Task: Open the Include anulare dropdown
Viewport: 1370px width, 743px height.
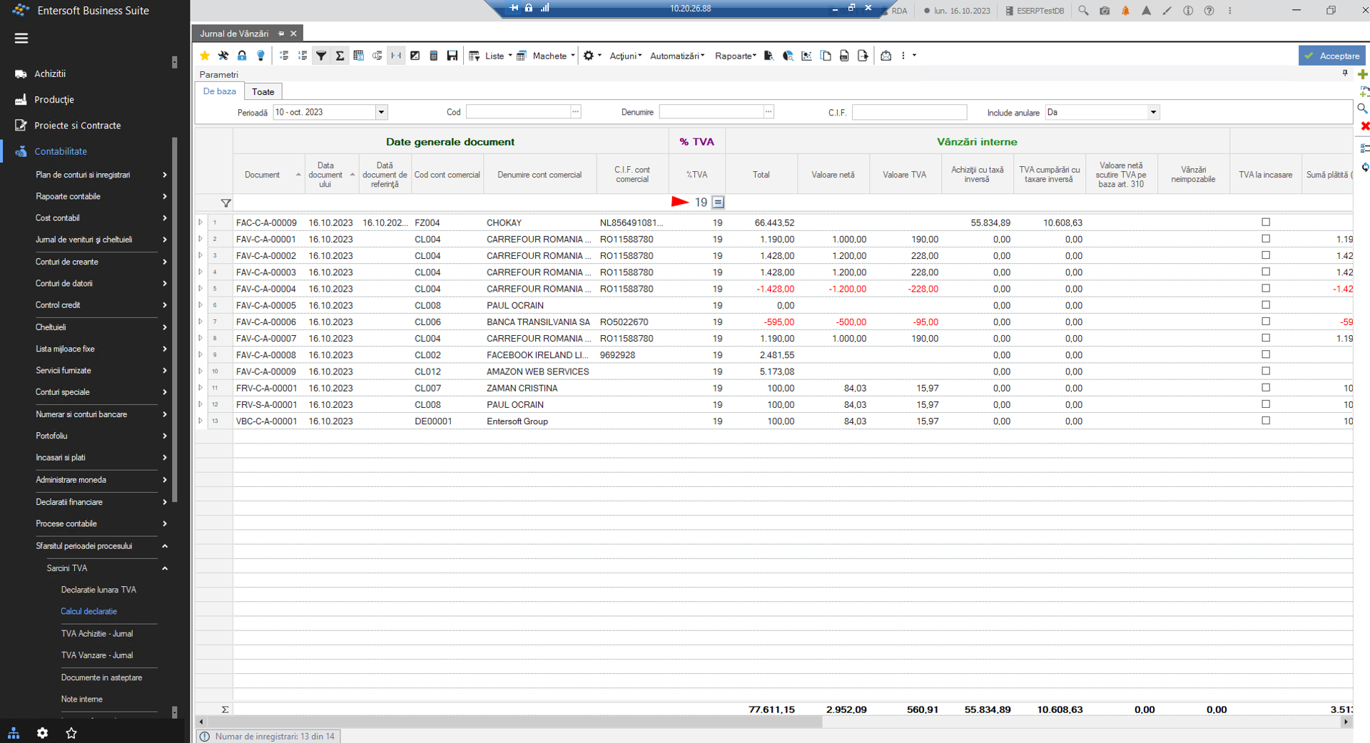Action: 1153,112
